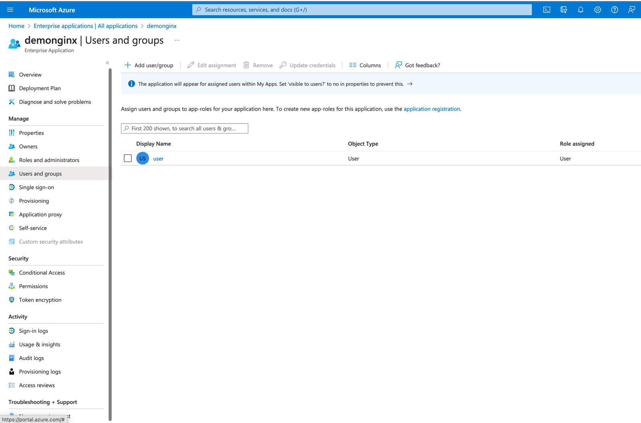Open Conditional Access in Security section
The width and height of the screenshot is (641, 423).
(x=42, y=273)
